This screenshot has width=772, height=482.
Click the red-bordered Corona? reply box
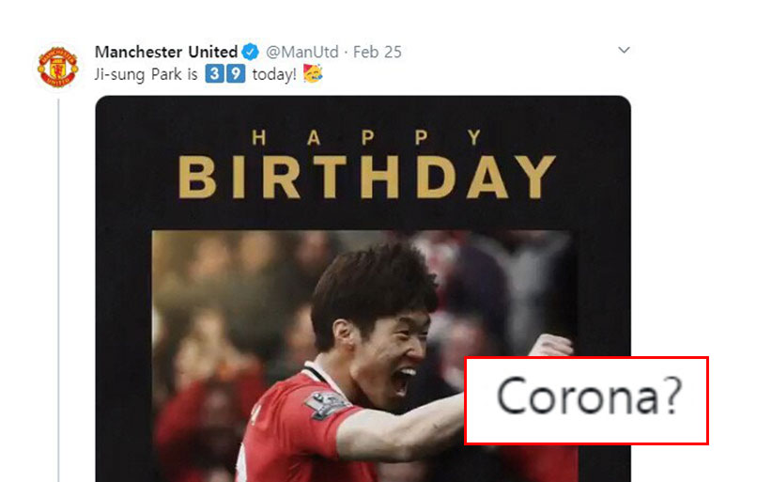(586, 400)
